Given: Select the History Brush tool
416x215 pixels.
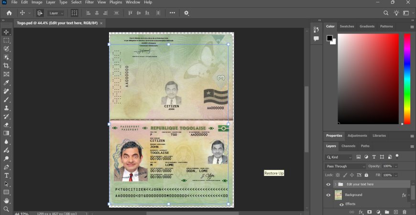Looking at the screenshot, I should 6,117.
